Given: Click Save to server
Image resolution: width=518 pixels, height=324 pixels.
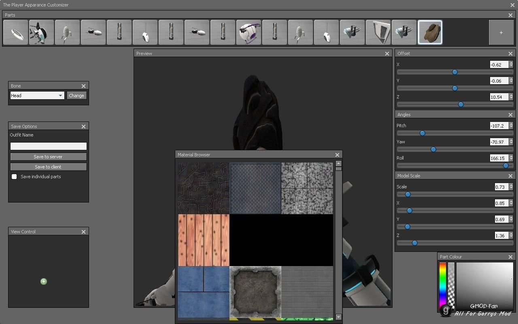Looking at the screenshot, I should point(49,157).
